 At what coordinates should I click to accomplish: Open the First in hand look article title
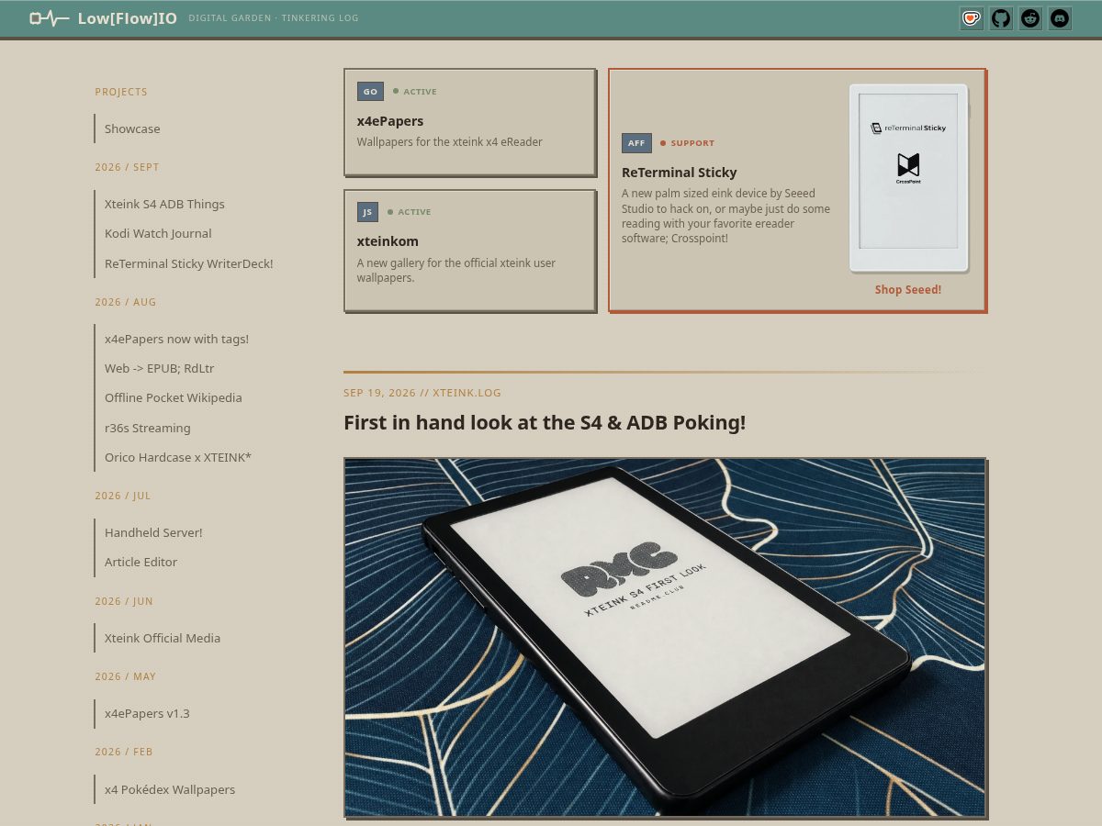[x=545, y=422]
